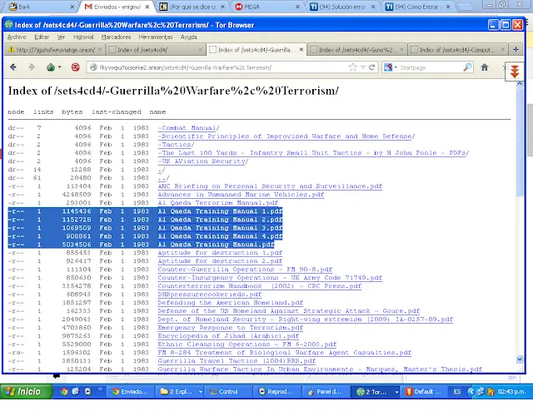This screenshot has width=533, height=416.
Task: Click the vertical scrollbar thumb
Action: (x=520, y=141)
